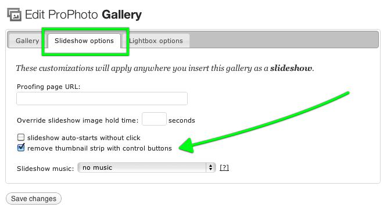Click the bold 'slideshow' word in description

click(291, 68)
